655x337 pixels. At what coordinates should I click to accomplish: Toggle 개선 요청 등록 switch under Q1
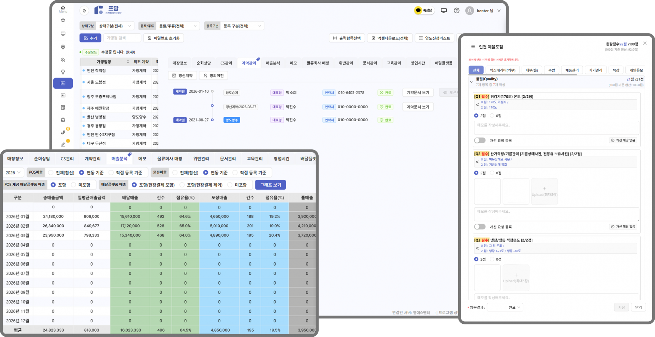tap(480, 140)
